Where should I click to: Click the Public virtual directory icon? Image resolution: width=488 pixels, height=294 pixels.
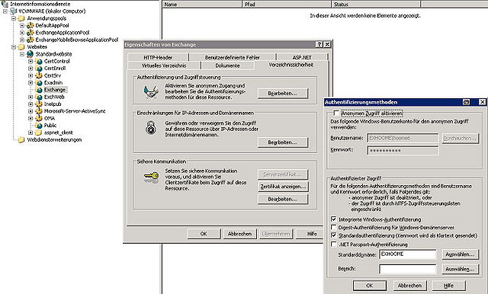pyautogui.click(x=39, y=126)
